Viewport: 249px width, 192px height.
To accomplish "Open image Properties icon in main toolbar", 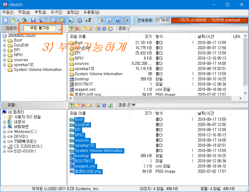I will click(x=101, y=20).
